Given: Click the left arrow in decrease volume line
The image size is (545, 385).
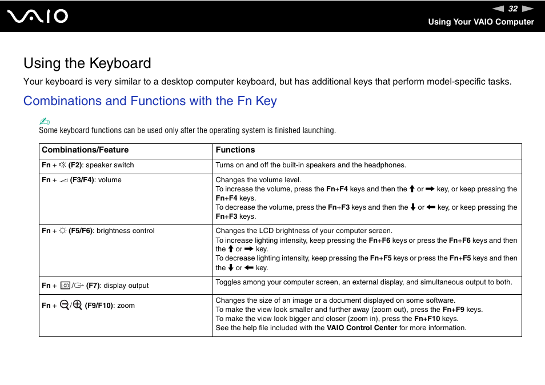Looking at the screenshot, I should pyautogui.click(x=431, y=207).
